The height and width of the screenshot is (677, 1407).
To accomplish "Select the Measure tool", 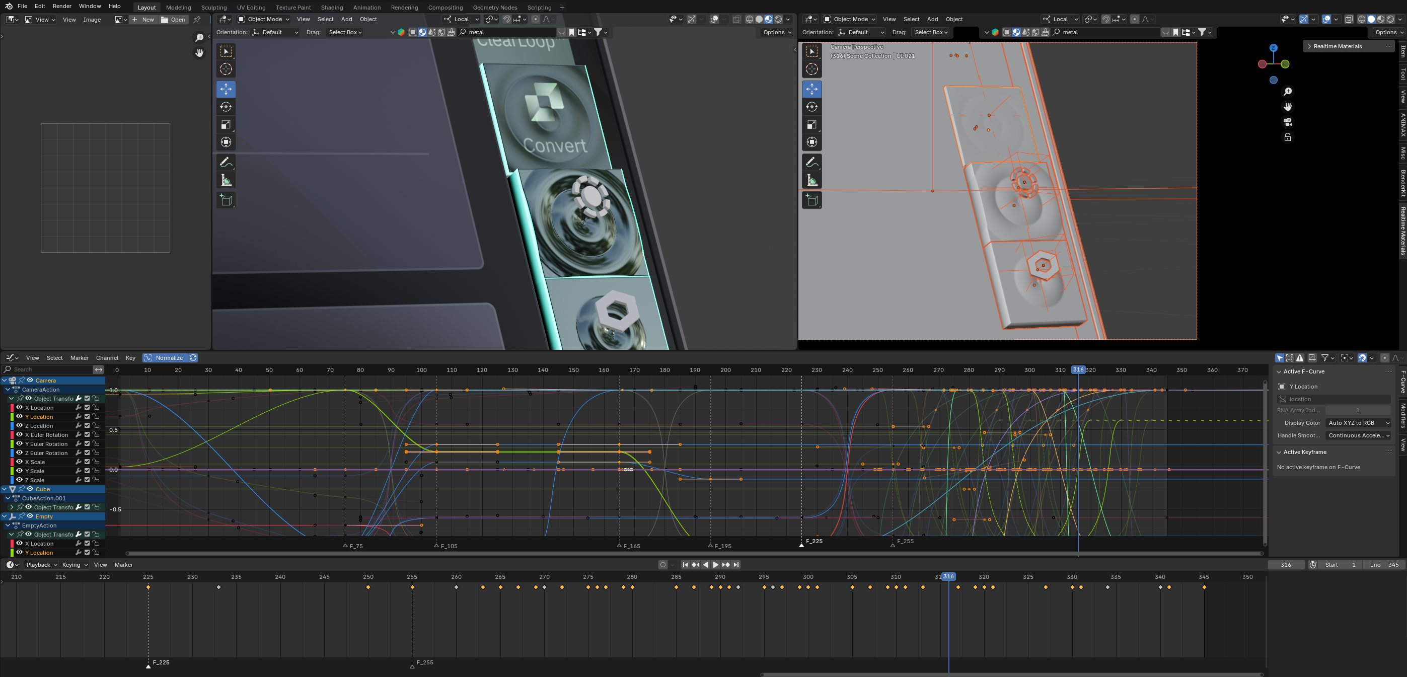I will click(x=226, y=180).
